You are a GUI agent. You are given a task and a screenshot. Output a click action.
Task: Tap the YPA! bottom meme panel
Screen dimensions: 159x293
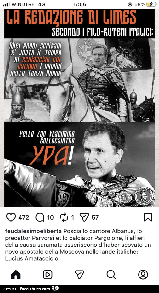(x=79, y=164)
